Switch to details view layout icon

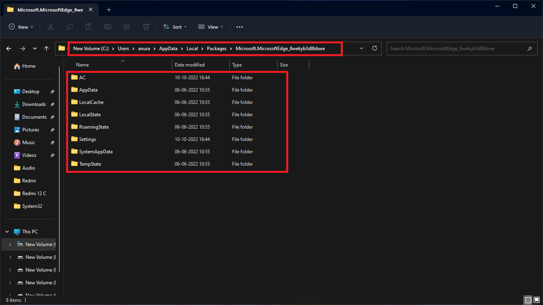[x=528, y=300]
